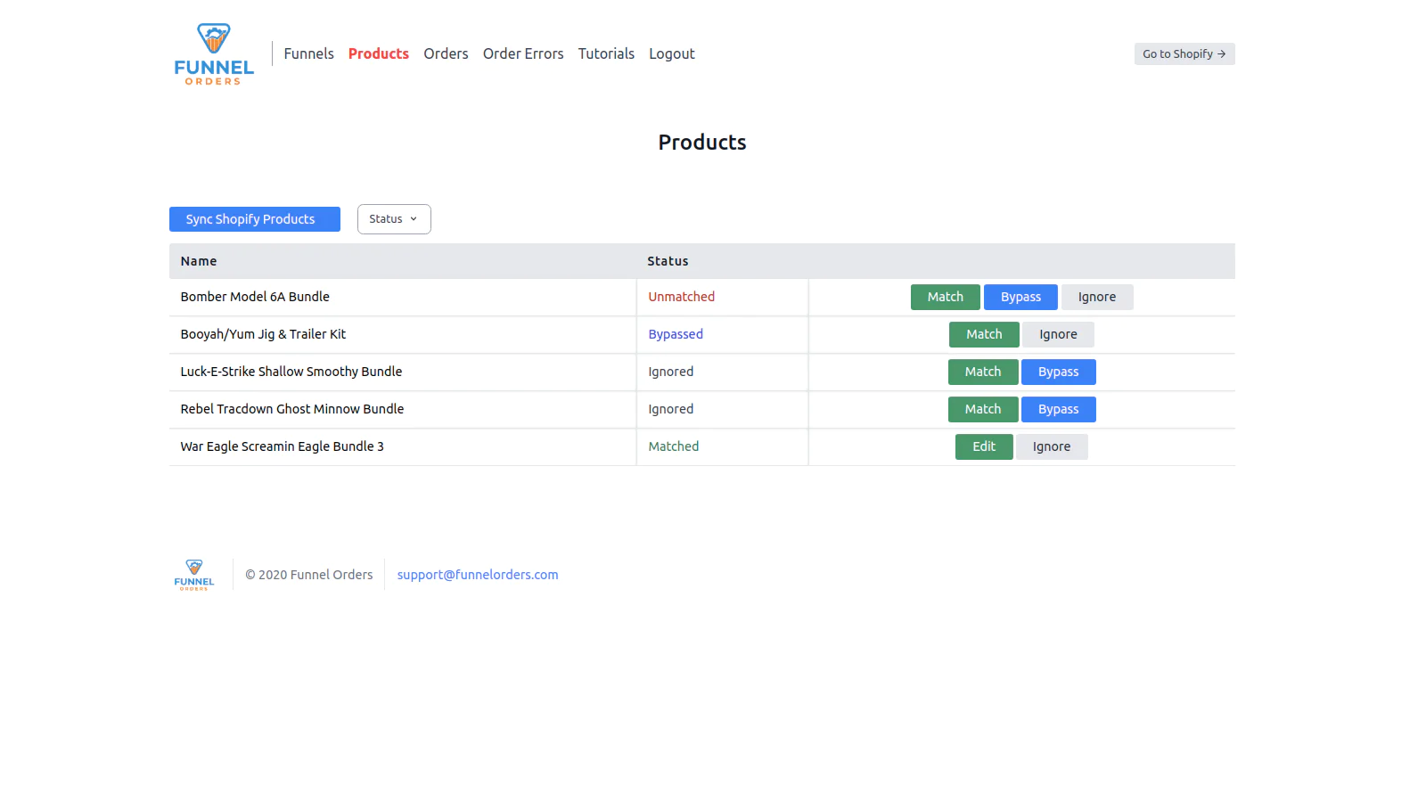Select the Bomber Model 6A Bundle name
This screenshot has width=1426, height=802.
tap(255, 297)
